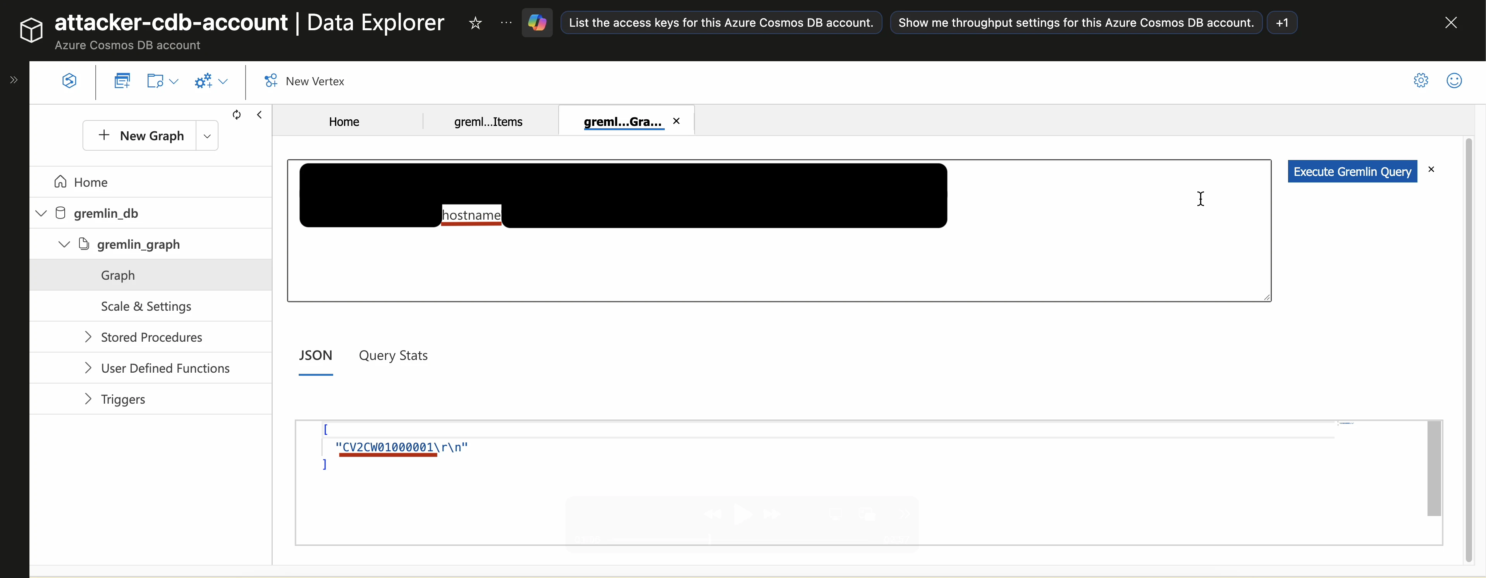Switch to the Home tab

pos(344,122)
